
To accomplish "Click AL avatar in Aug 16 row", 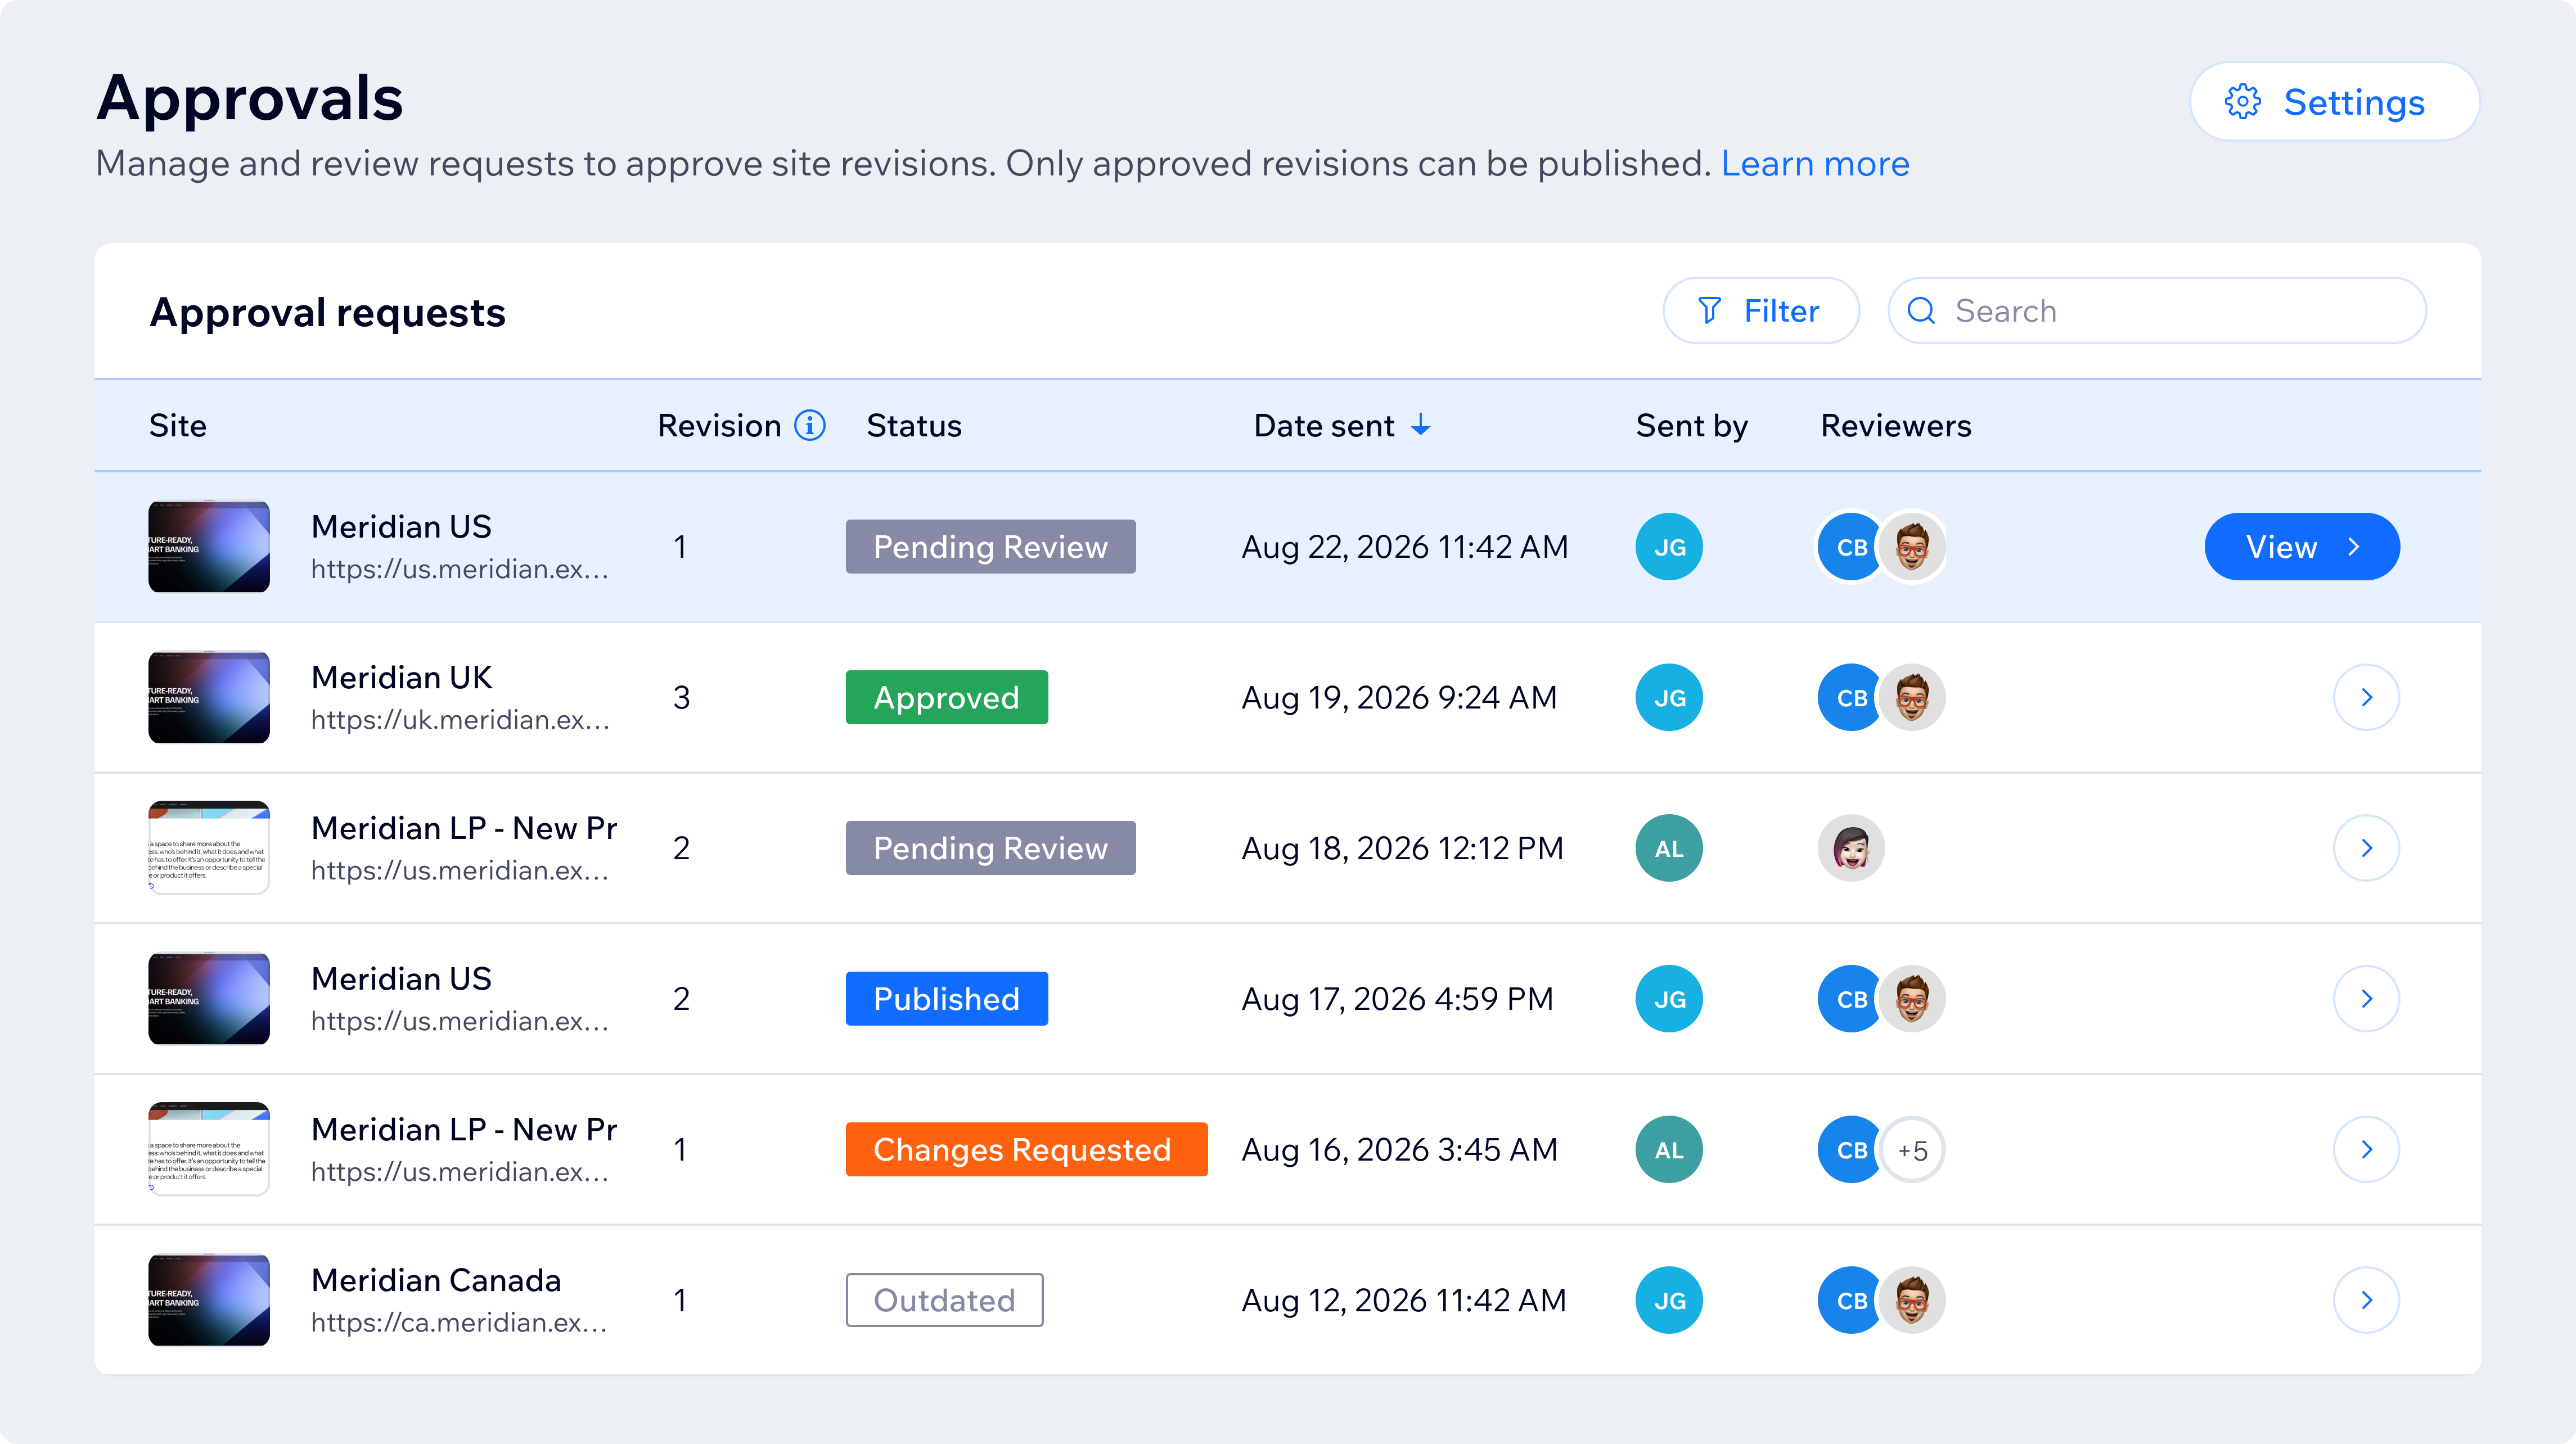I will [1669, 1149].
